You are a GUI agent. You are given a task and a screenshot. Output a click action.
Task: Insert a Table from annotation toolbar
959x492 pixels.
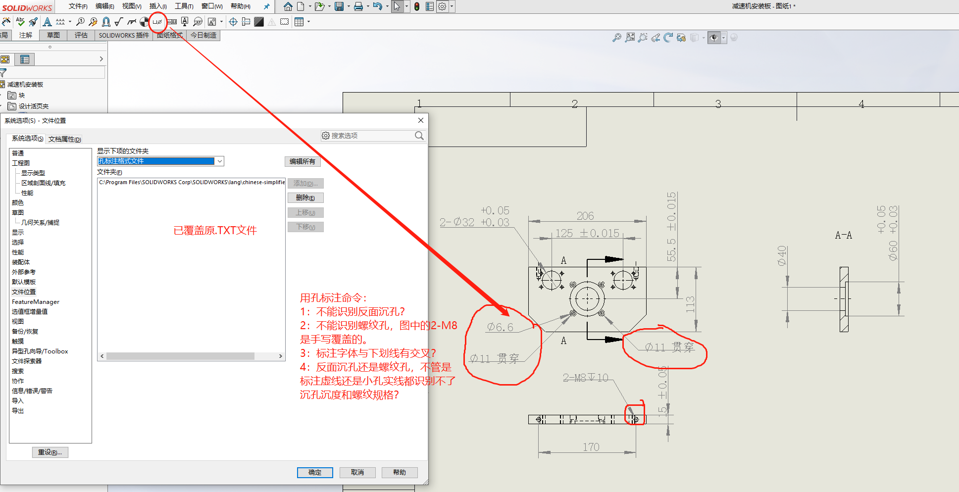click(299, 22)
